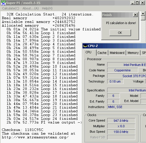Click the Instructions field showing MMX, SSE
Image resolution: width=146 pixels, height=143 pixels.
pyautogui.click(x=126, y=107)
